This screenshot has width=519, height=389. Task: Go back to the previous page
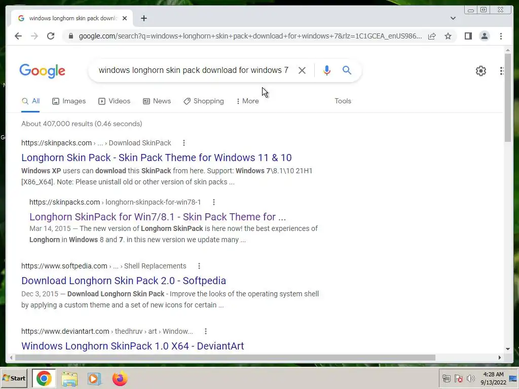pos(18,36)
